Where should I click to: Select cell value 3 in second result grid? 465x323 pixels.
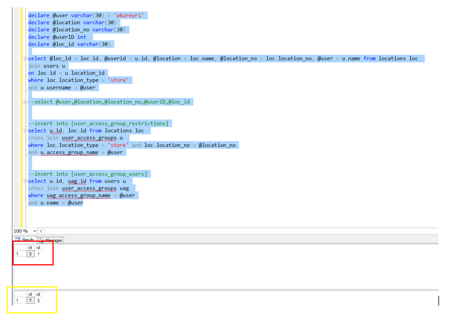pos(38,301)
